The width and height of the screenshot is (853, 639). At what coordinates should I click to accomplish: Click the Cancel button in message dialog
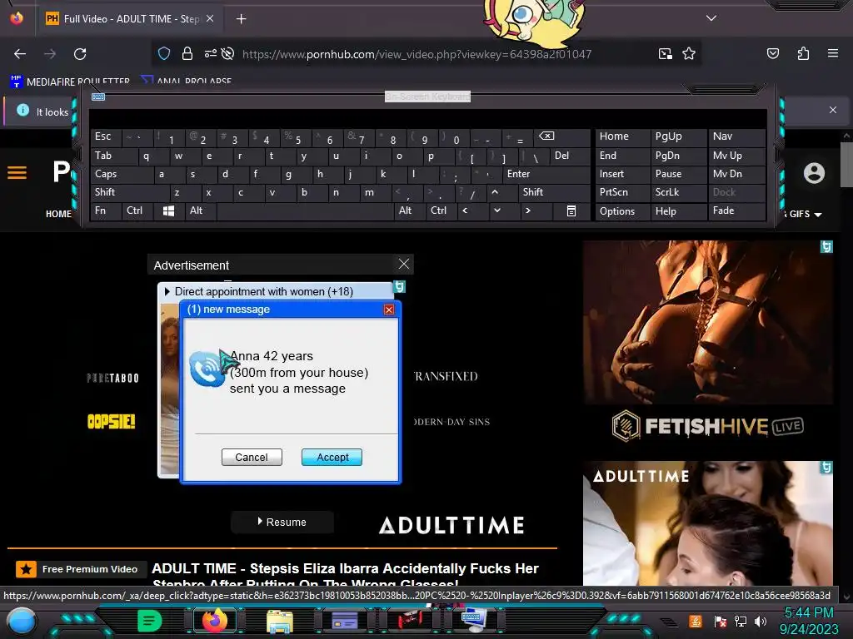[252, 458]
